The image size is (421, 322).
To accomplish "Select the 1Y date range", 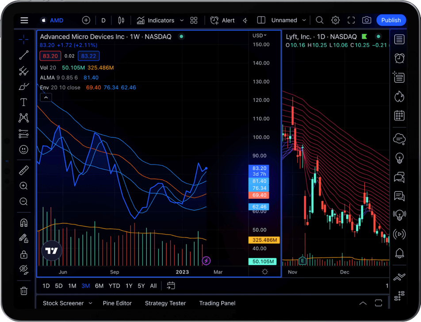I will tap(129, 286).
